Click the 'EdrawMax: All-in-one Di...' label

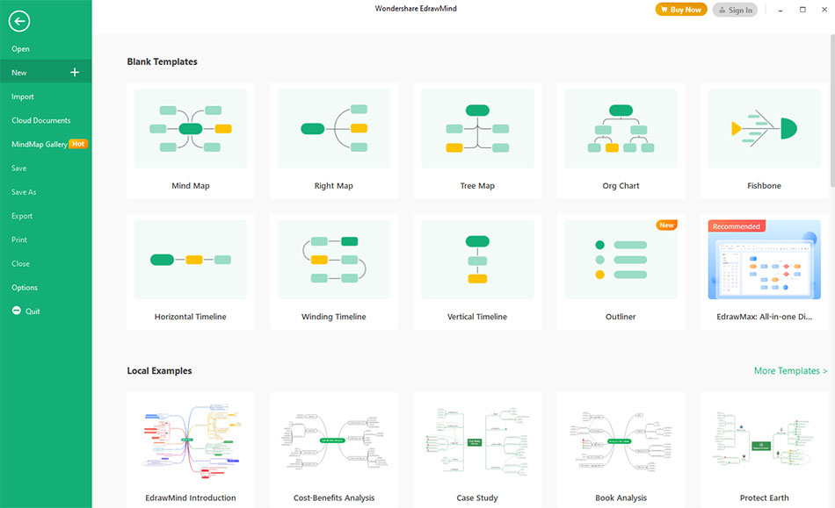[764, 317]
